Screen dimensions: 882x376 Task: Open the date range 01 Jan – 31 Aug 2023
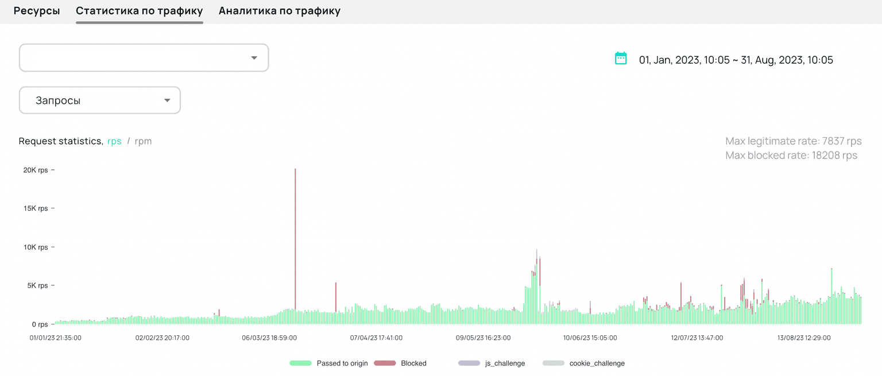point(736,60)
